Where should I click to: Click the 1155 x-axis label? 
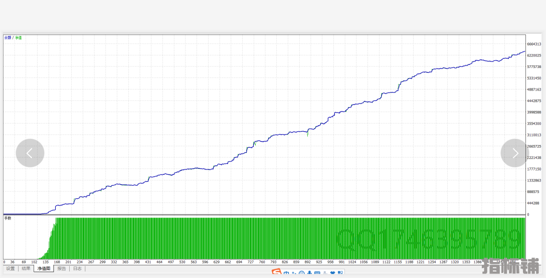tap(398, 262)
